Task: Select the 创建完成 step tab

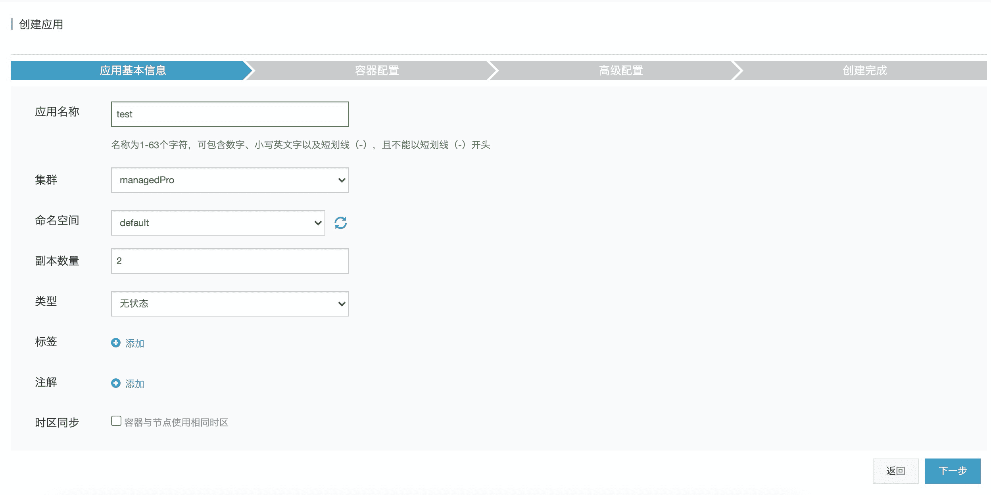Action: (x=864, y=71)
